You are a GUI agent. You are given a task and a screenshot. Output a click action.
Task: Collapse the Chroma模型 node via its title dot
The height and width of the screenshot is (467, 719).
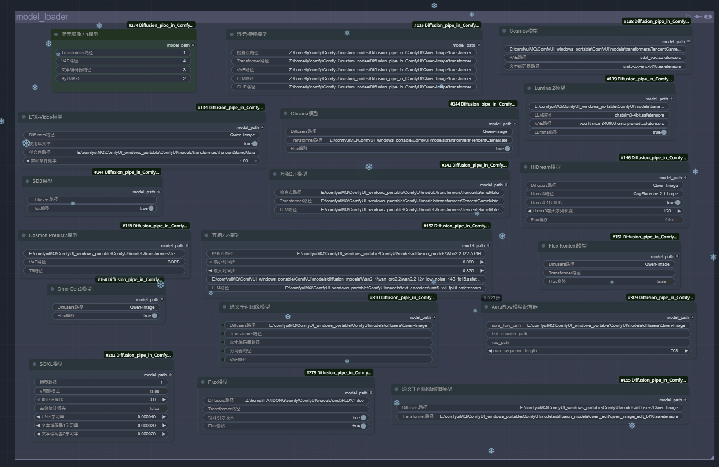pos(285,113)
